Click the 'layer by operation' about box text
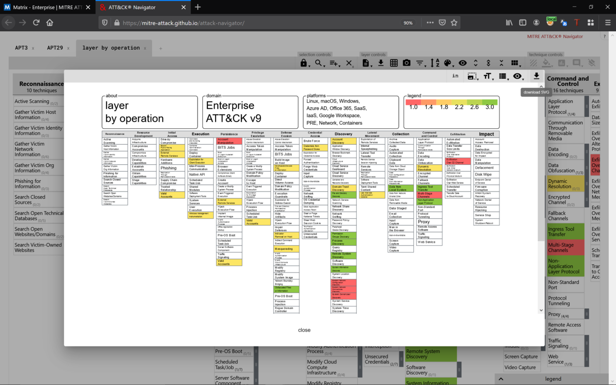 134,112
